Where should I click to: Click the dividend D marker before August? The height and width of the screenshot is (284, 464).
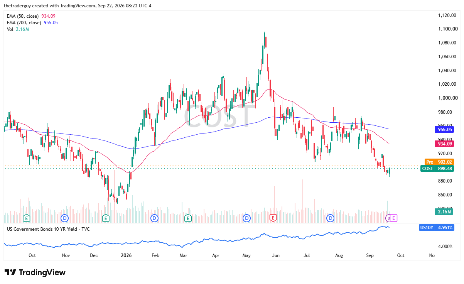pos(330,218)
